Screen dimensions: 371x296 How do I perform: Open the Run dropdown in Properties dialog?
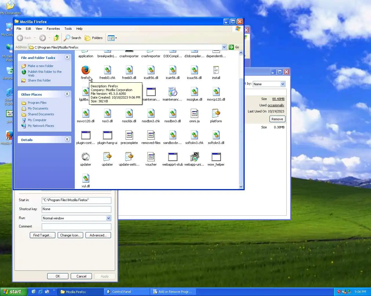coord(108,218)
